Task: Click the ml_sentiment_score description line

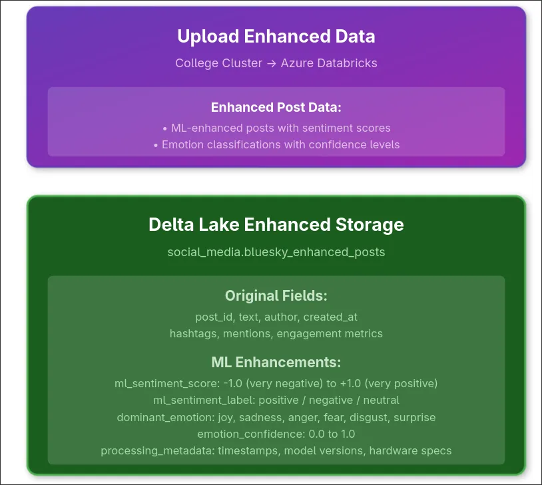Action: [276, 383]
